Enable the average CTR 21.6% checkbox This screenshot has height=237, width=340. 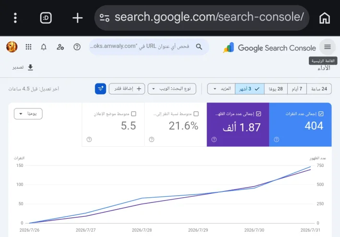point(196,114)
